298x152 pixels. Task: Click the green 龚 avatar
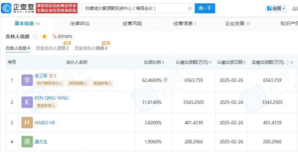27,142
